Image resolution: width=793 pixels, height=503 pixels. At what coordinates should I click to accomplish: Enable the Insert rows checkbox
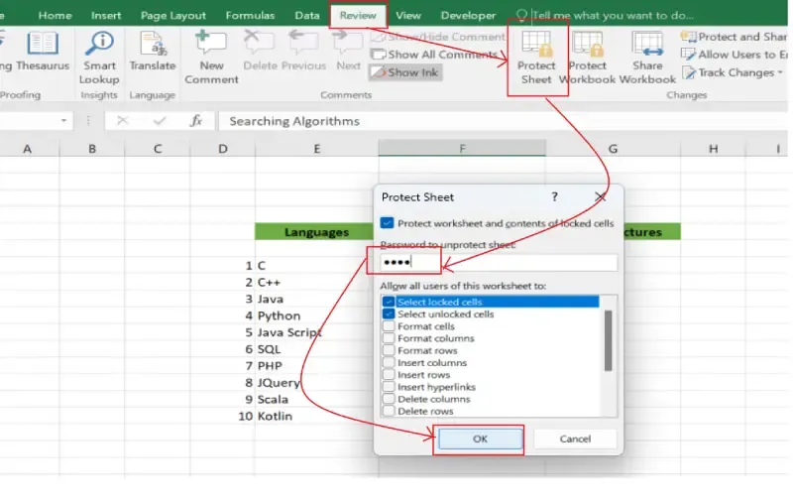(388, 374)
